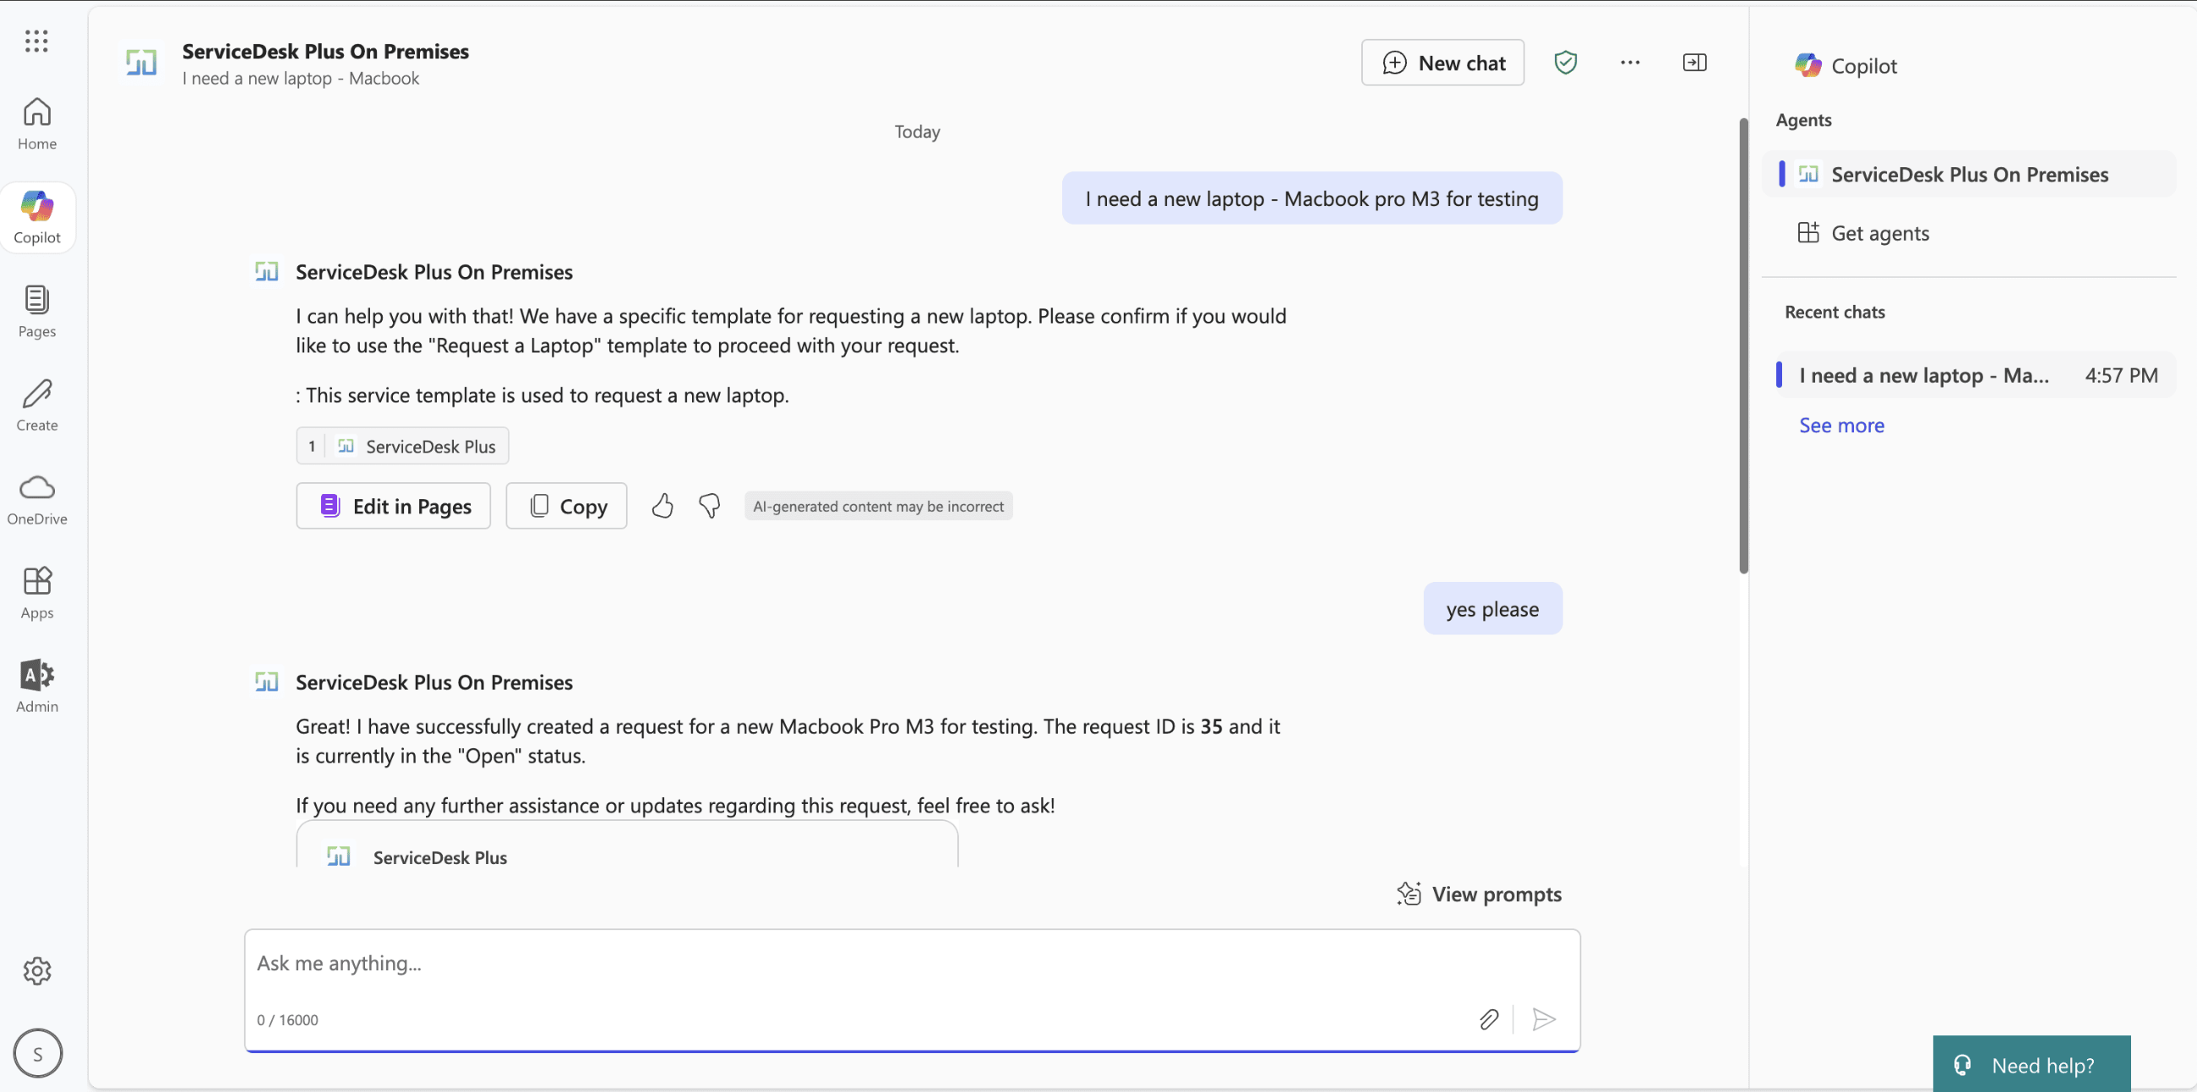Image resolution: width=2197 pixels, height=1092 pixels.
Task: Open Copilot from the left sidebar
Action: coord(36,217)
